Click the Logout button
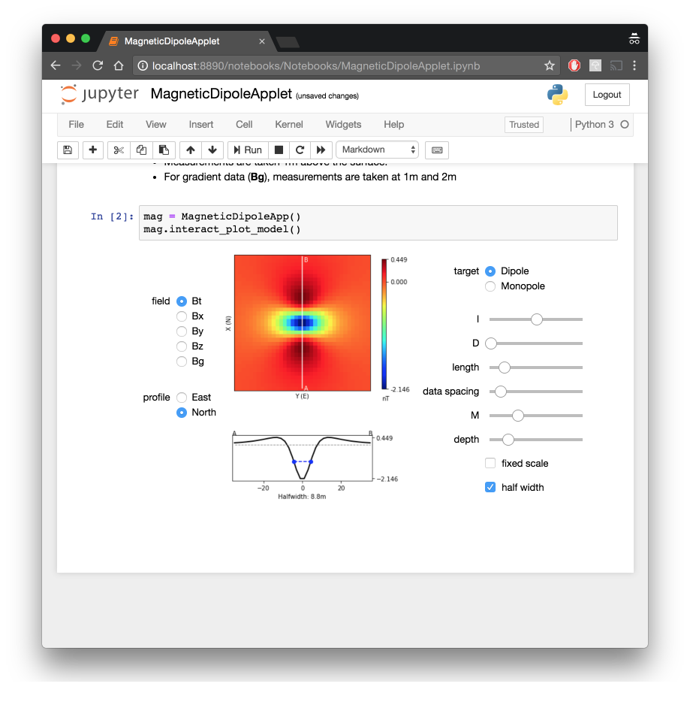The image size is (690, 708). (607, 95)
